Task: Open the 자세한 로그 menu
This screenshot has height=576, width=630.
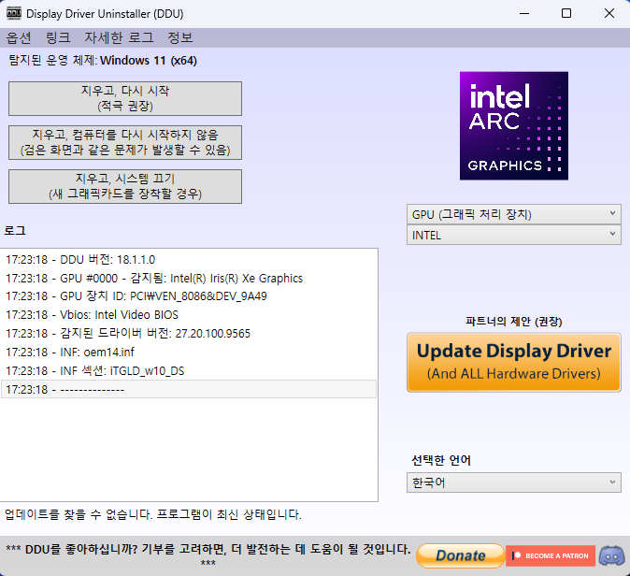Action: point(119,37)
